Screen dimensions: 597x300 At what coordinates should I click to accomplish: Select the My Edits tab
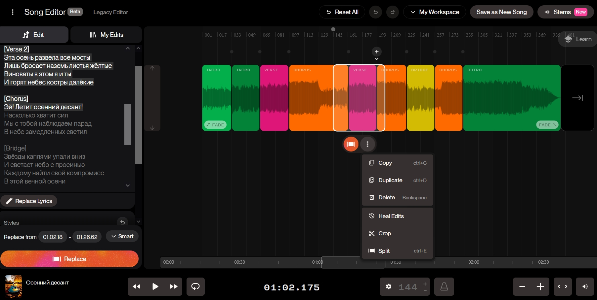[x=106, y=35]
